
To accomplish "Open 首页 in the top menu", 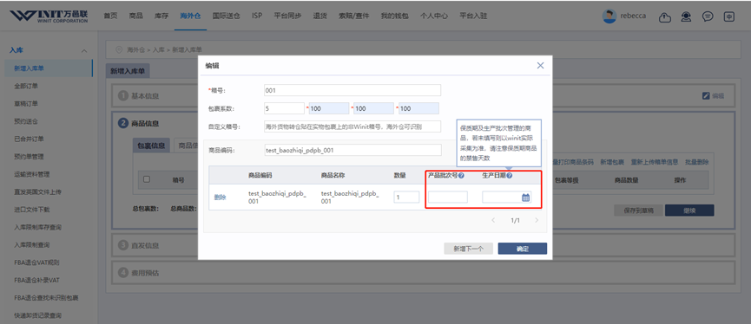I will pyautogui.click(x=110, y=16).
